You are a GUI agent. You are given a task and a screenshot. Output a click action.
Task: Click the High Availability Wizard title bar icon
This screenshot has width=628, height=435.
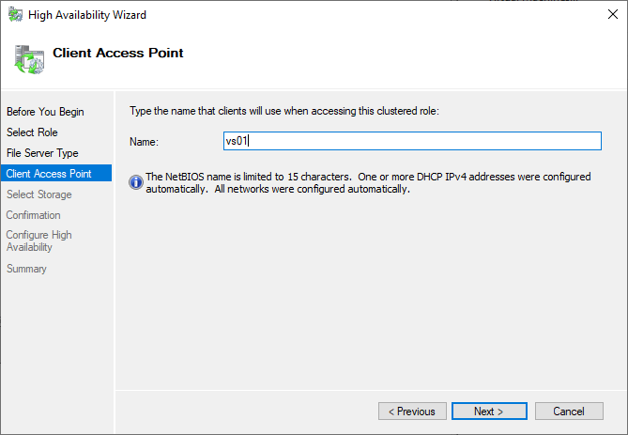(x=16, y=15)
